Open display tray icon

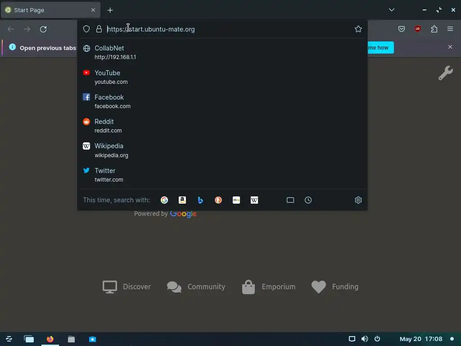coord(352,339)
